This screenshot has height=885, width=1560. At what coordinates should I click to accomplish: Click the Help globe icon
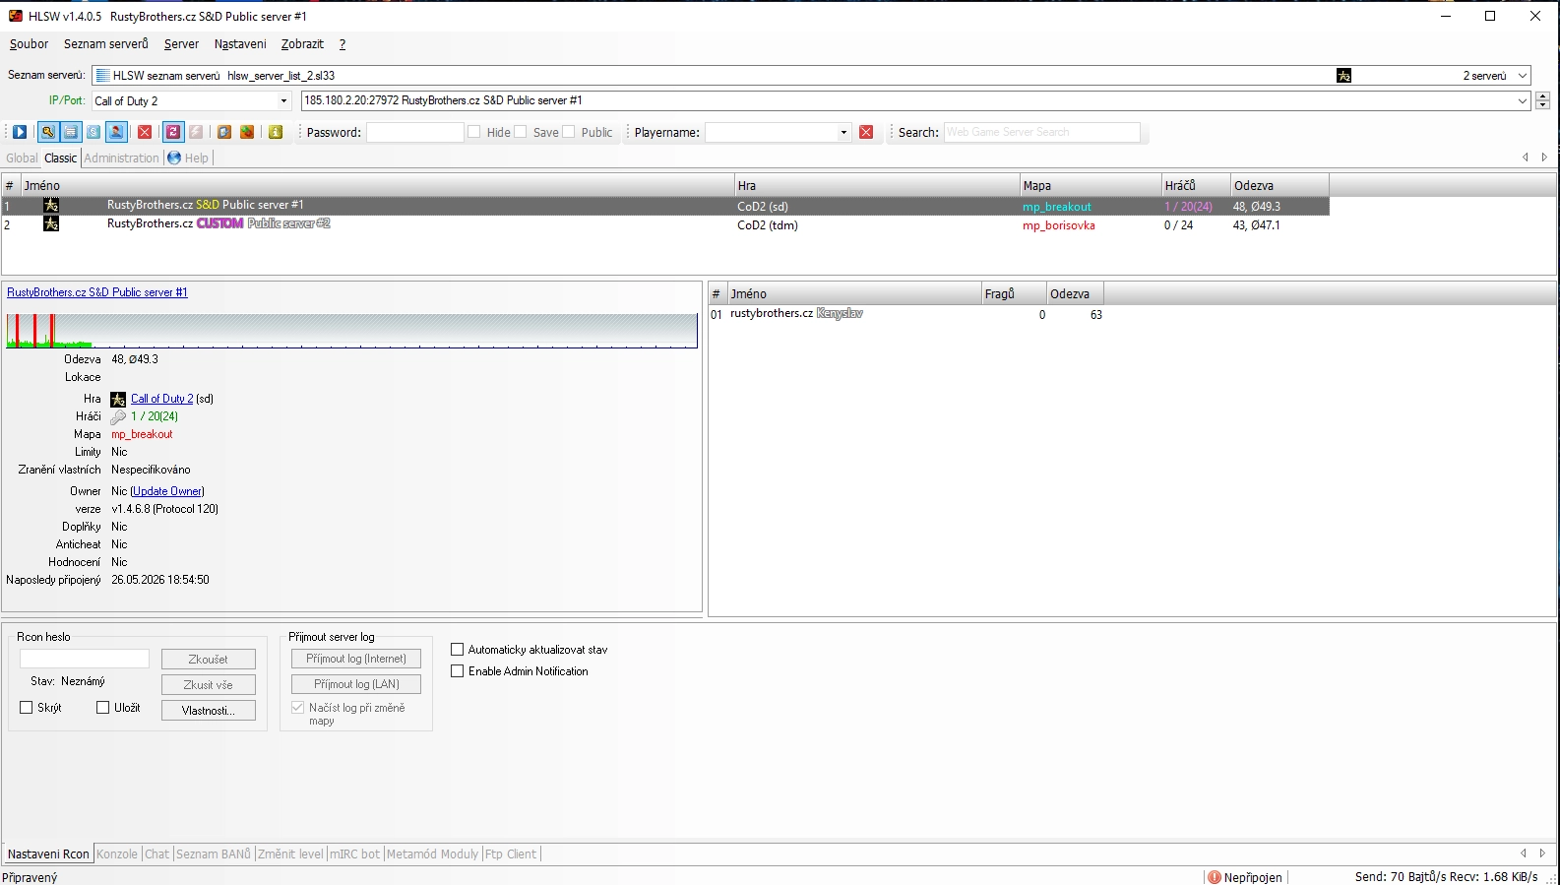tap(174, 158)
